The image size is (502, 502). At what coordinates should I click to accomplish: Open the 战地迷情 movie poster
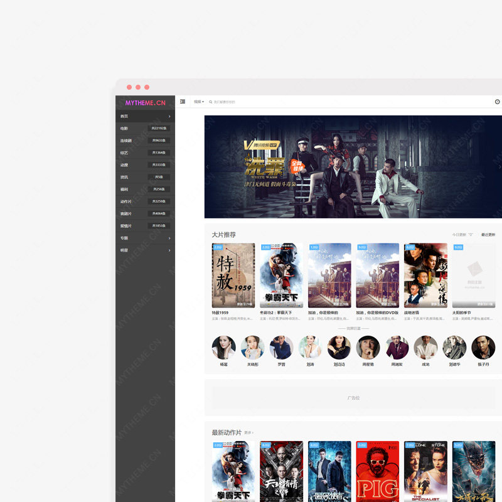(x=425, y=275)
